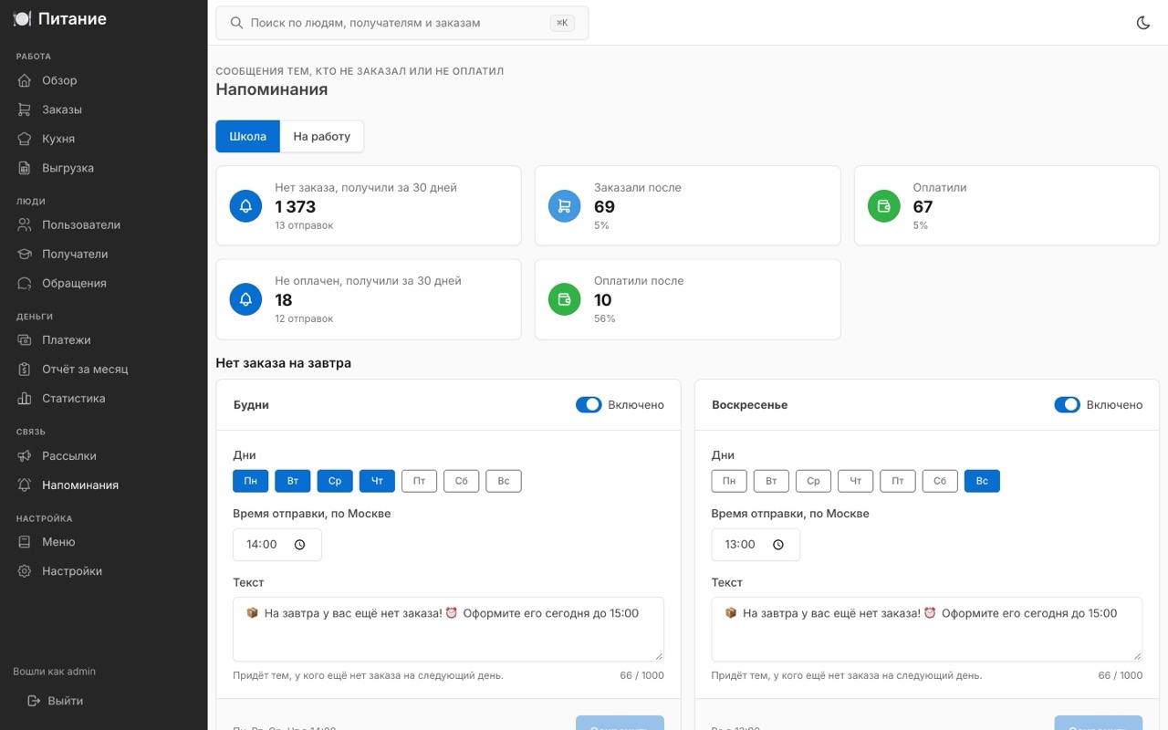Switch to Школа tab

click(247, 136)
